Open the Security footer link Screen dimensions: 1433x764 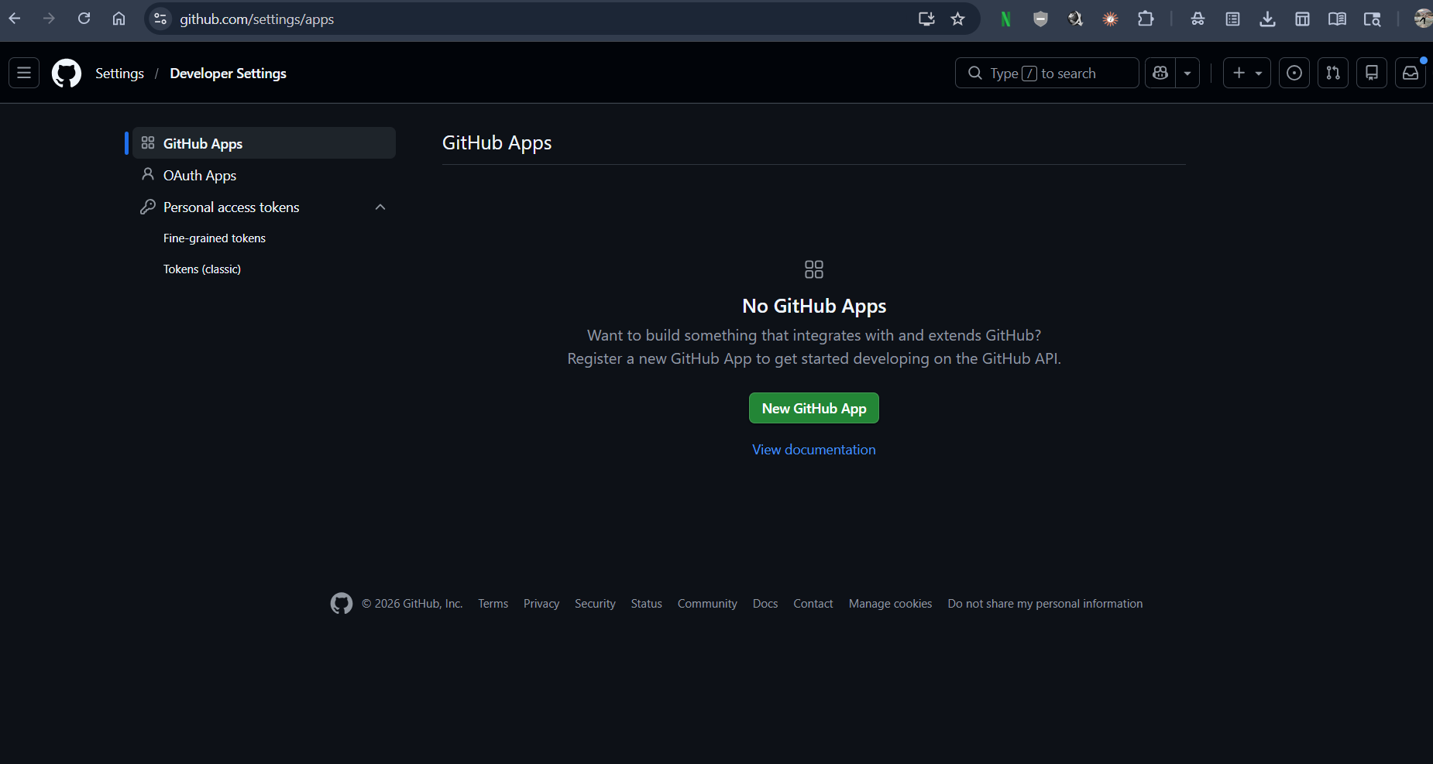[x=595, y=604]
